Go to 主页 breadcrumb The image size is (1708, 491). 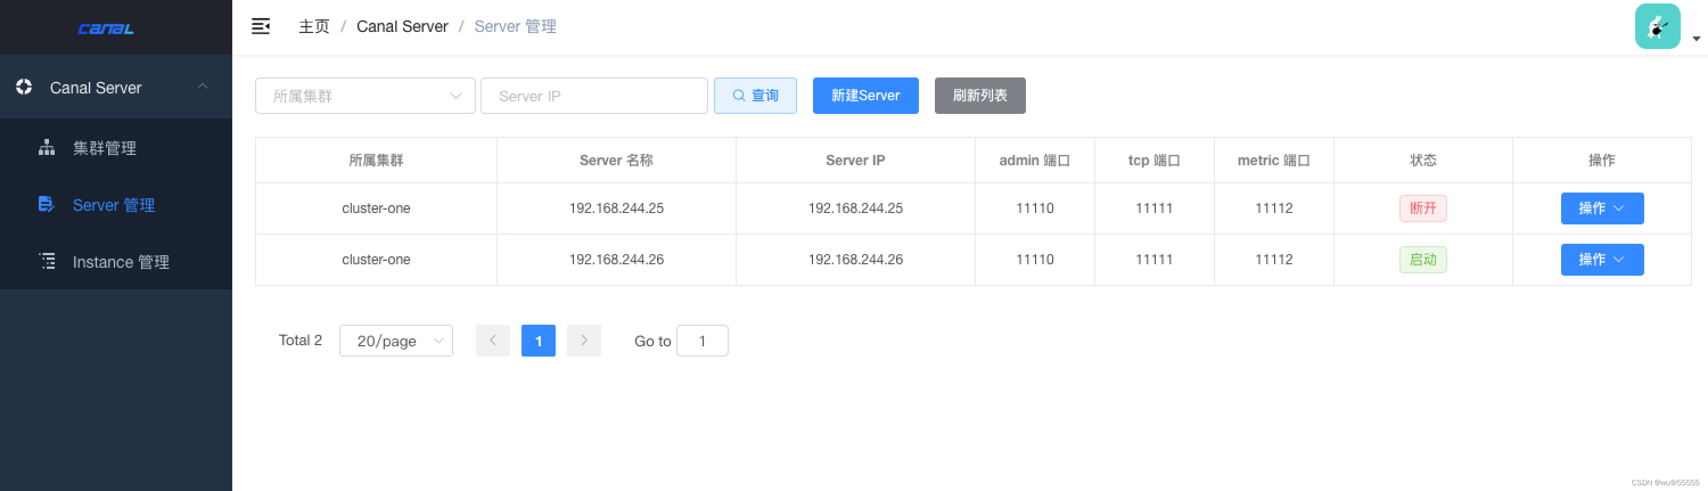coord(314,27)
